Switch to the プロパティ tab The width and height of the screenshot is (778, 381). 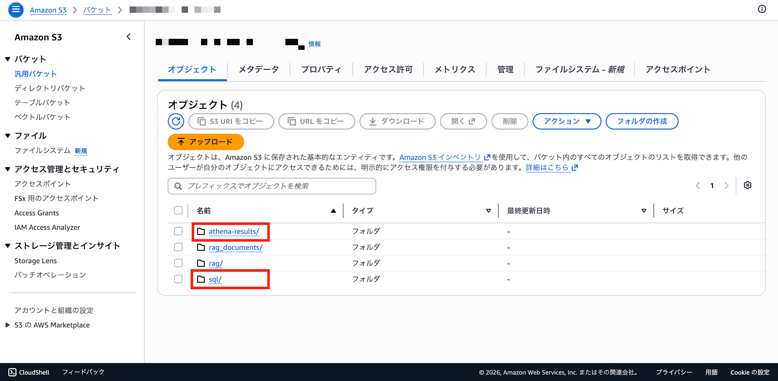(x=321, y=69)
